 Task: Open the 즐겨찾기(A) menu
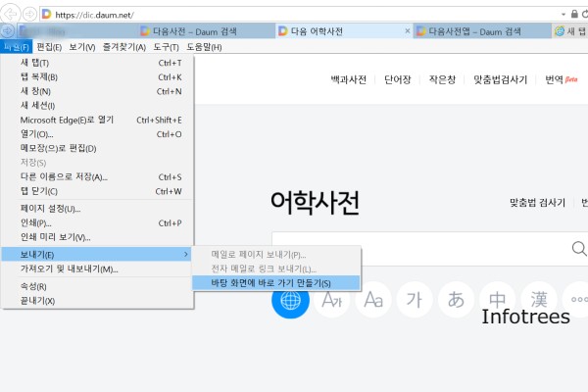(x=124, y=47)
